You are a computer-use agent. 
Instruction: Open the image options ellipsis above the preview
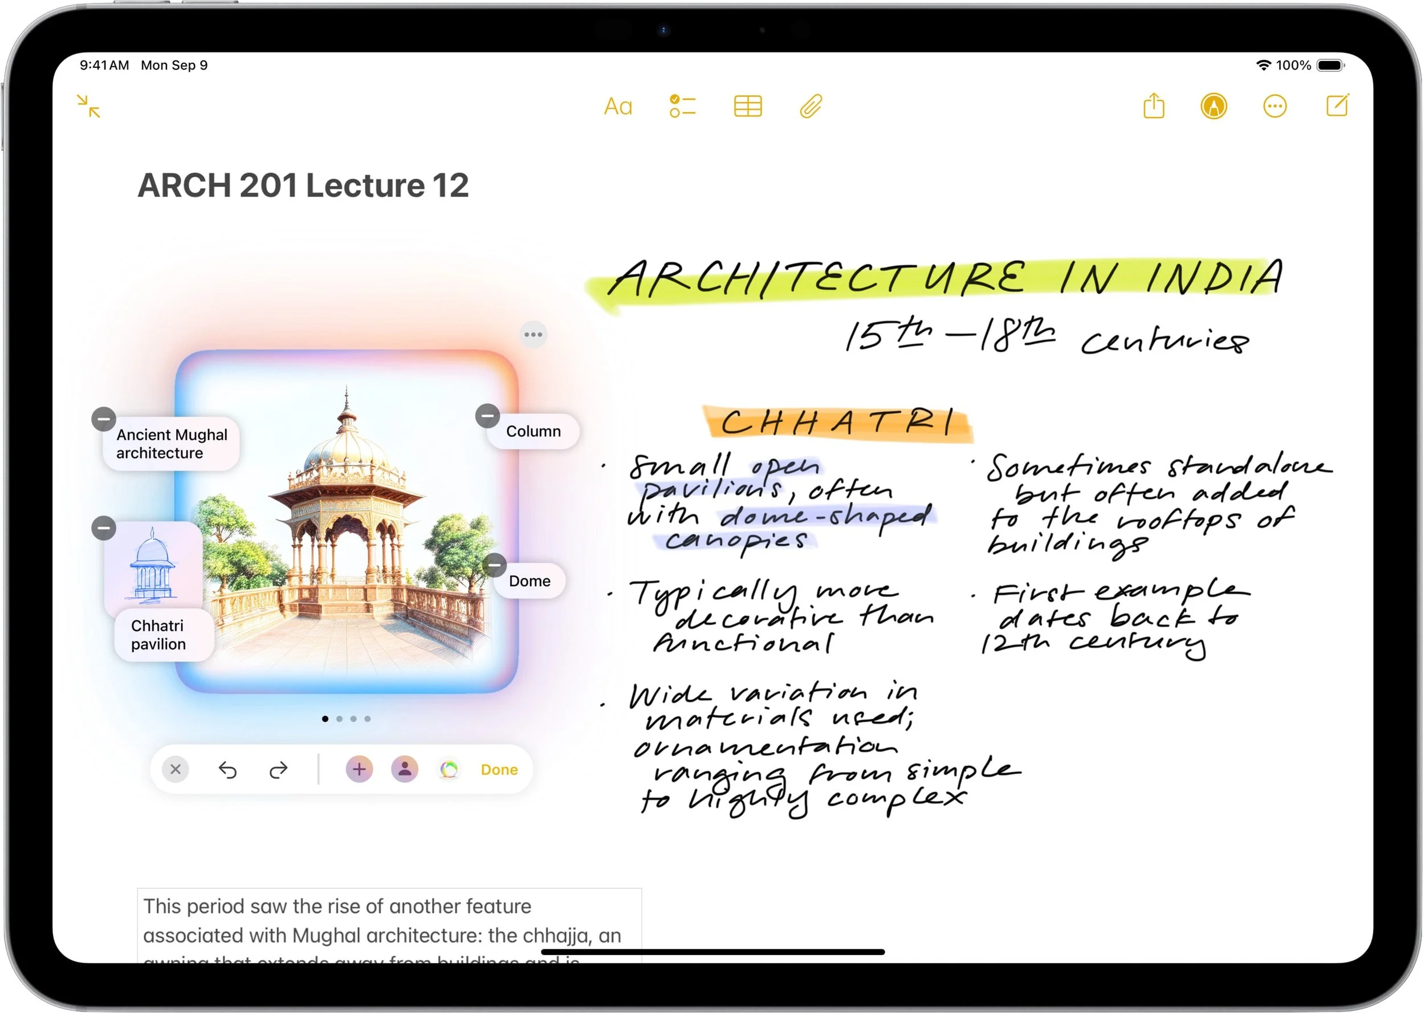(x=534, y=334)
